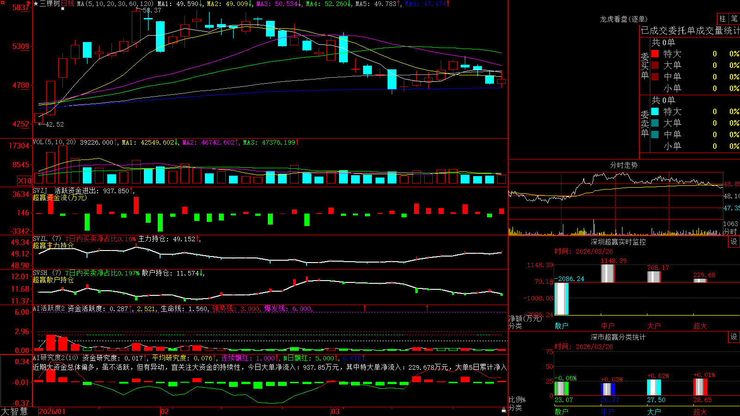The height and width of the screenshot is (416, 740).
Task: Click the dark red 中单 buy order swatch
Action: tap(655, 77)
